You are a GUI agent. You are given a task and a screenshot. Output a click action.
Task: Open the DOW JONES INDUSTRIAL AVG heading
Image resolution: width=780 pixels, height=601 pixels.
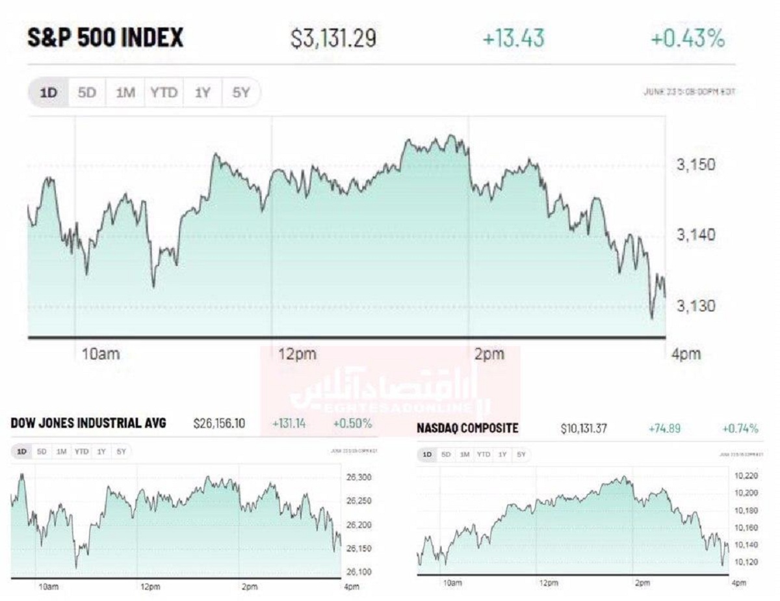coord(88,423)
